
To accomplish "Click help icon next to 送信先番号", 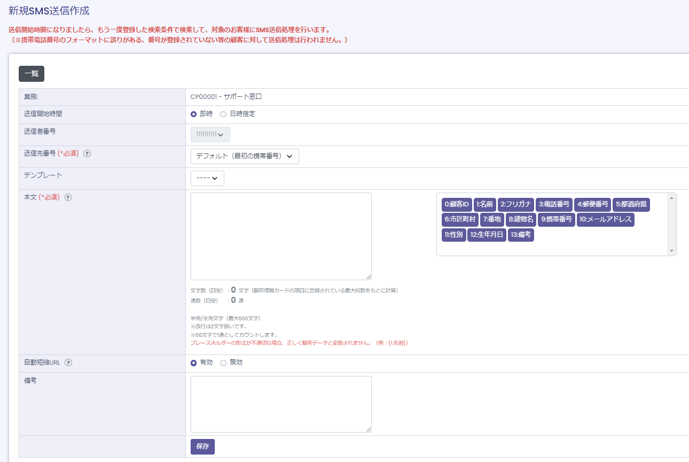I will pos(87,153).
